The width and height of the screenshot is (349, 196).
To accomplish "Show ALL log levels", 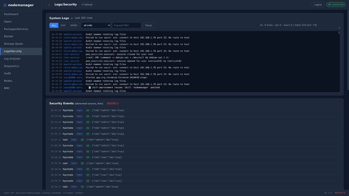I will 54,25.
